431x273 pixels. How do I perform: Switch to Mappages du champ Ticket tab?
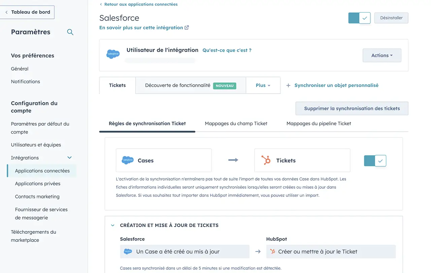(236, 124)
